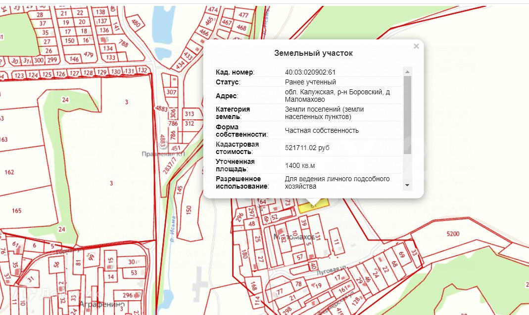Click the popup title Земельный участок
Viewport: 529px width, 315px height.
coord(313,53)
